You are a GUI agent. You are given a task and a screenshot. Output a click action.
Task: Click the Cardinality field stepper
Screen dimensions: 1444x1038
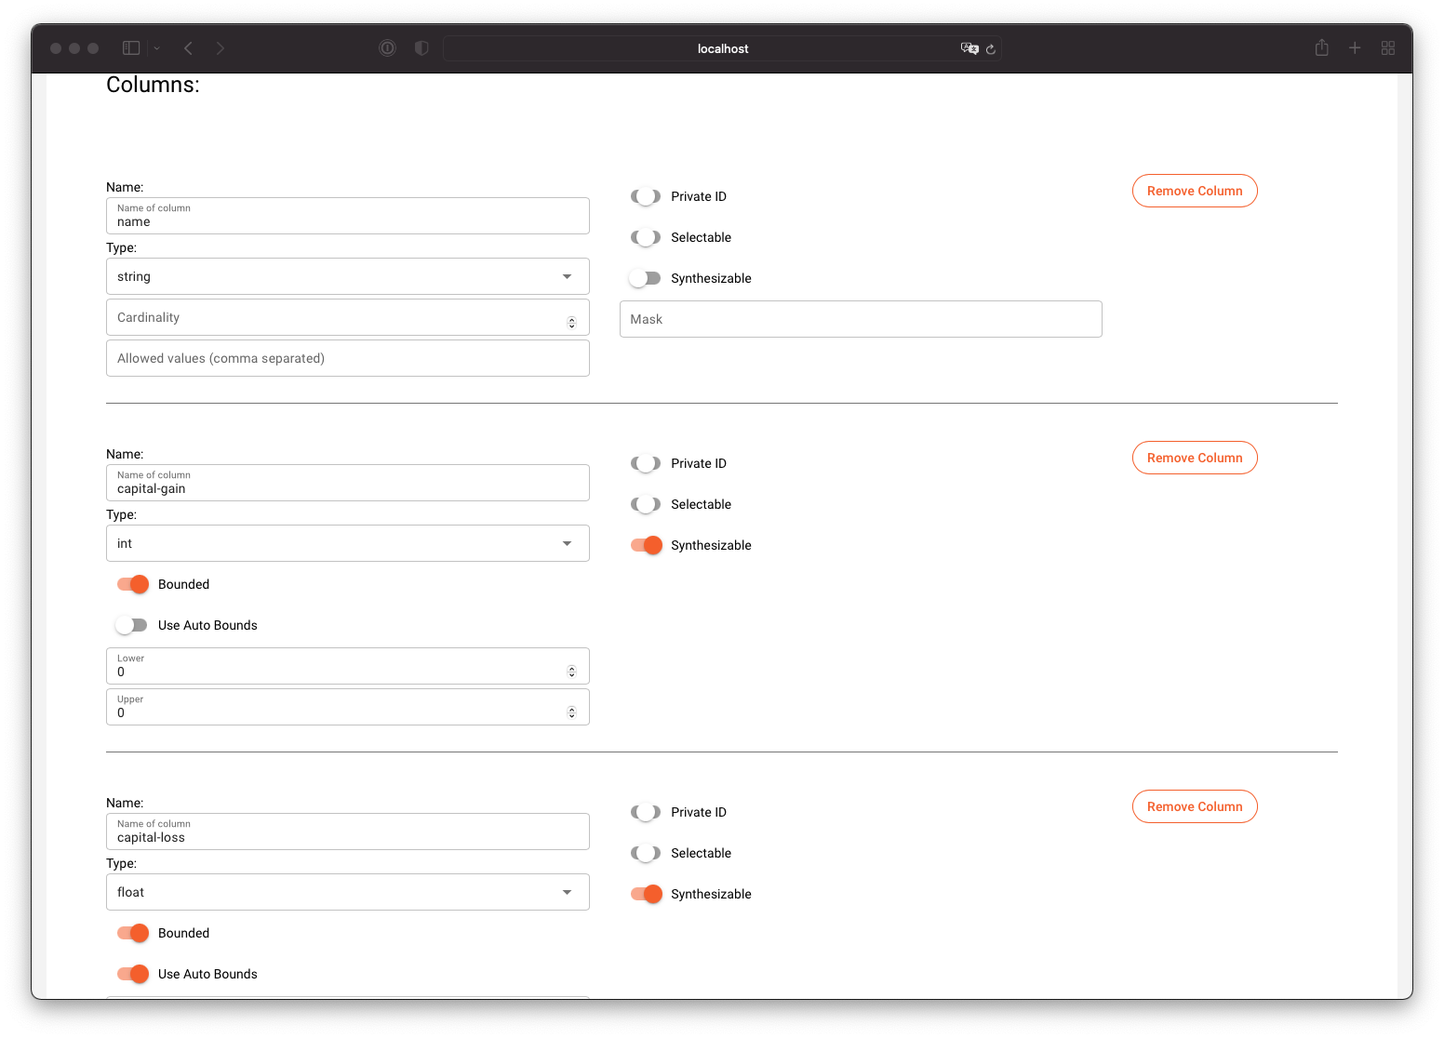point(571,322)
